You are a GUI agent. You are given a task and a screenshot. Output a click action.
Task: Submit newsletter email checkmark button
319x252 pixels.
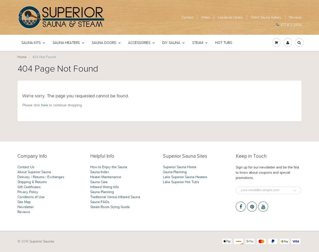pos(295,190)
